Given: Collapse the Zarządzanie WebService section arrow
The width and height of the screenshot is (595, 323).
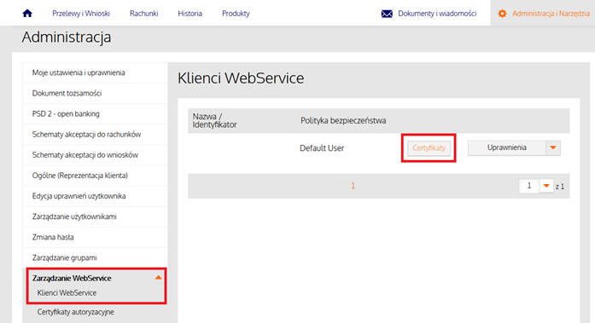Looking at the screenshot, I should click(158, 278).
